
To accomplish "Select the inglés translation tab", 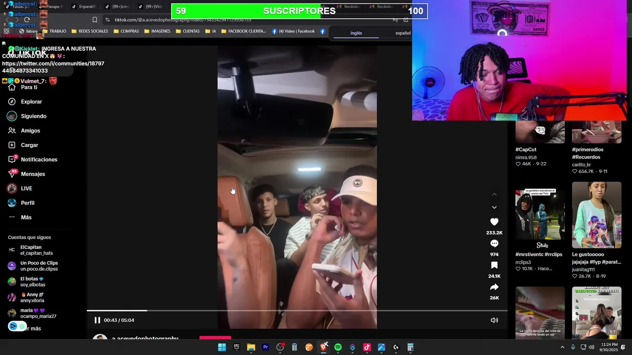I will coord(356,33).
